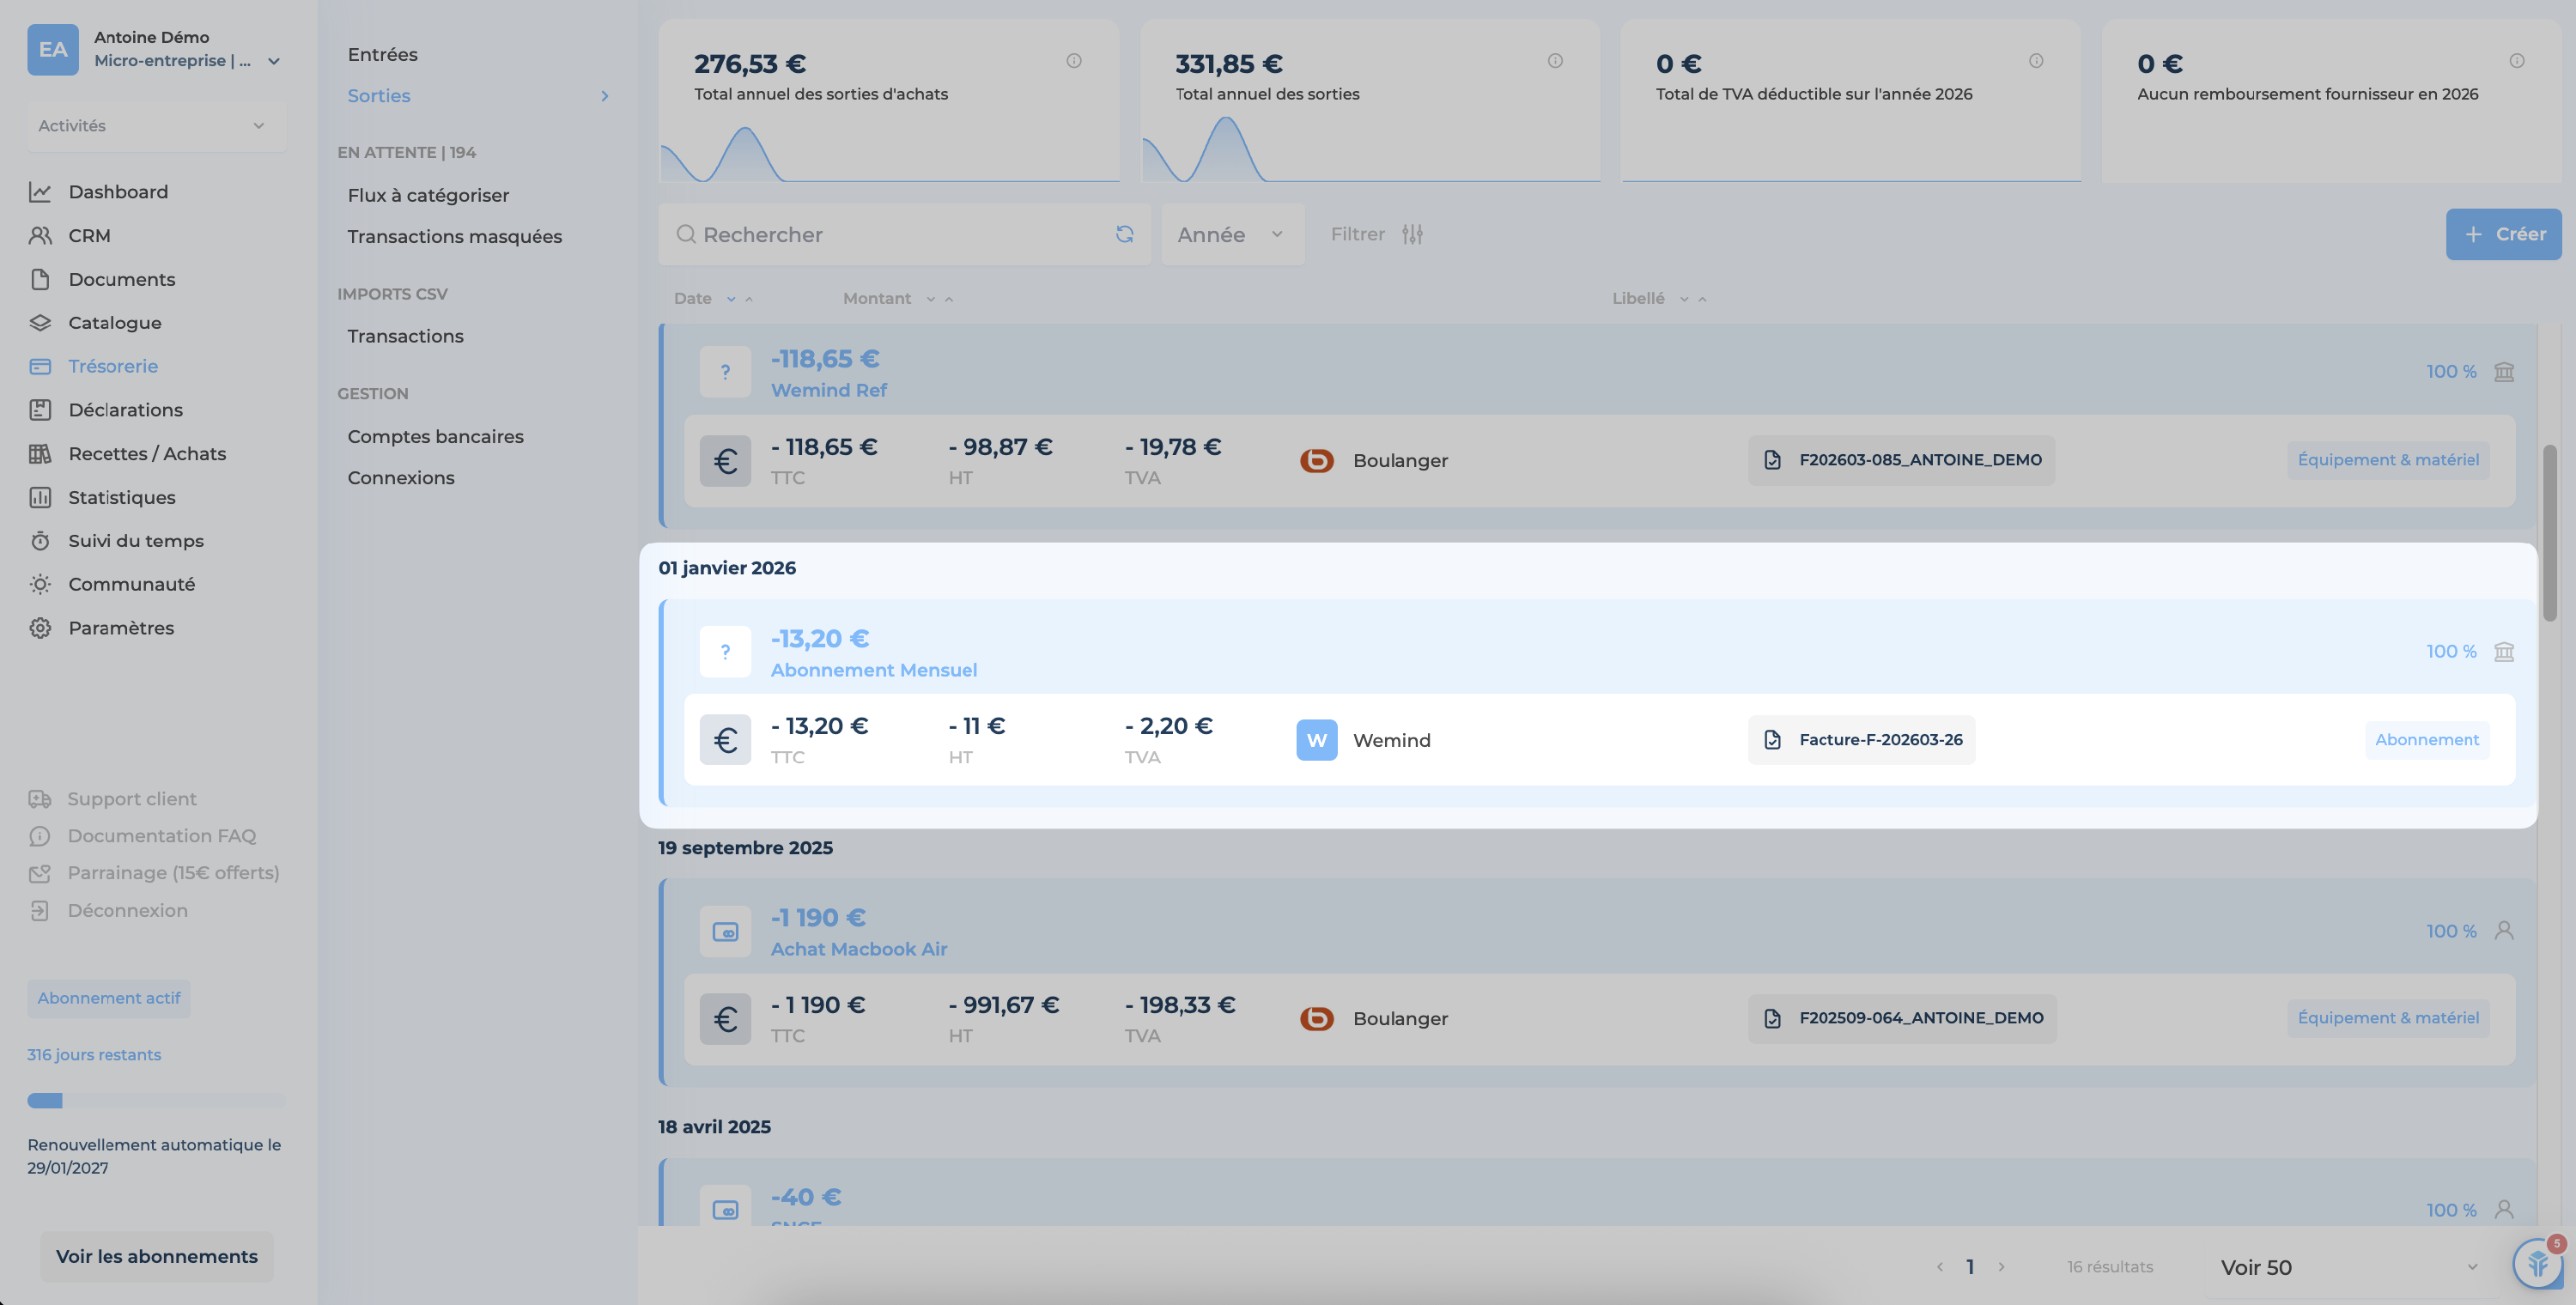Select Flux à catégoriser in the submenu
This screenshot has width=2576, height=1305.
point(428,195)
